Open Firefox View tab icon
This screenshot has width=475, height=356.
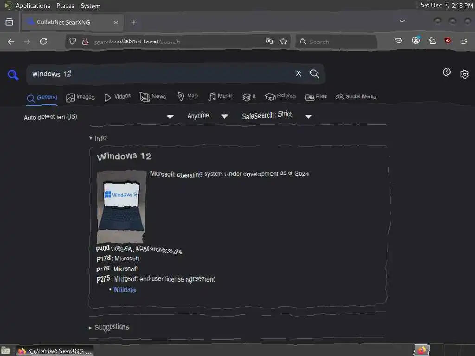point(9,22)
